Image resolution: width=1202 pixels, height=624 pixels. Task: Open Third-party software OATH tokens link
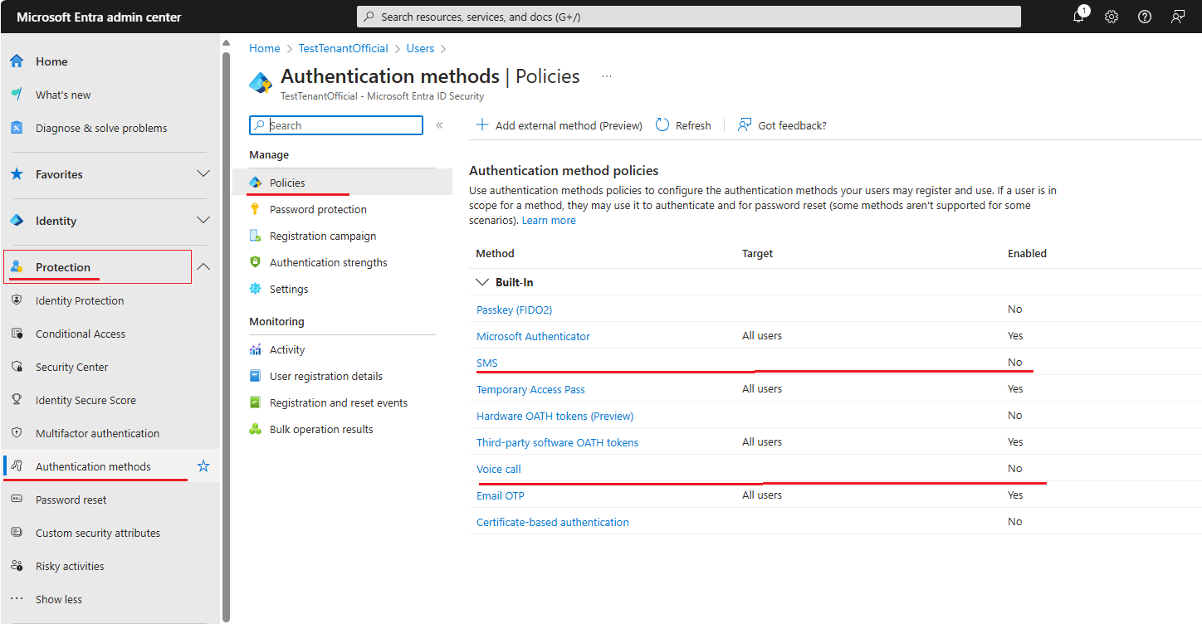558,442
